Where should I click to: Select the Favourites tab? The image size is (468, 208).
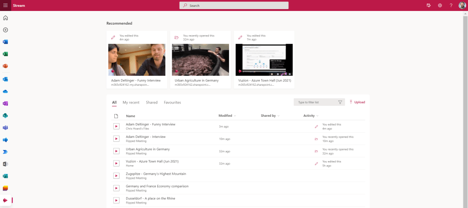pos(172,103)
